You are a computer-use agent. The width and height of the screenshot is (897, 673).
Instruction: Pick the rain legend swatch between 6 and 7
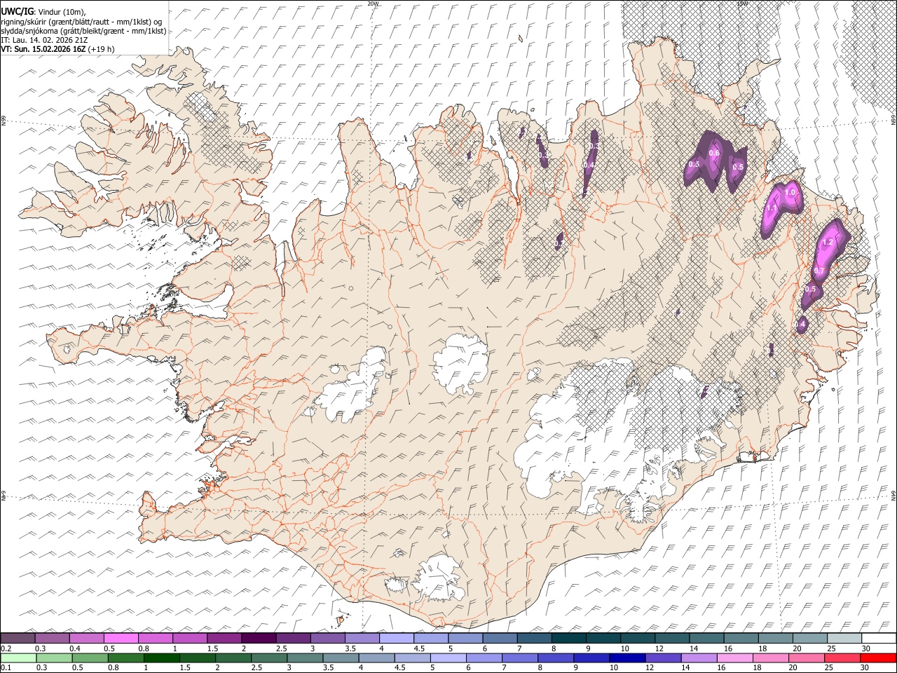484,658
